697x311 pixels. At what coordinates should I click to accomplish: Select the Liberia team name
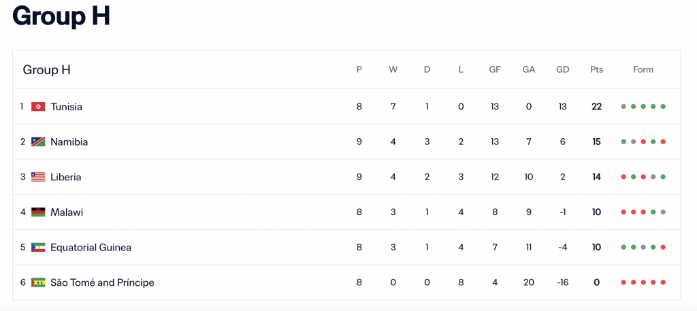click(x=65, y=177)
